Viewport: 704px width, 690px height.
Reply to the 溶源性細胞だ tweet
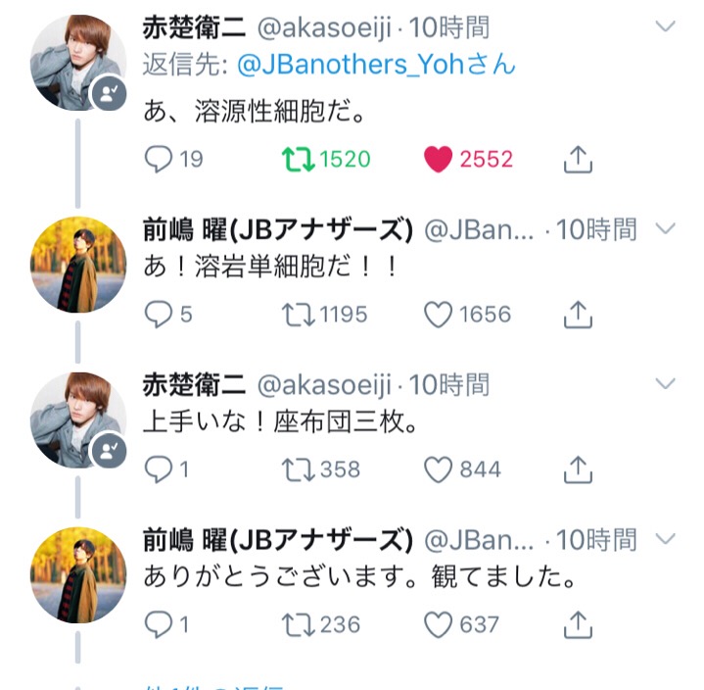[x=159, y=159]
